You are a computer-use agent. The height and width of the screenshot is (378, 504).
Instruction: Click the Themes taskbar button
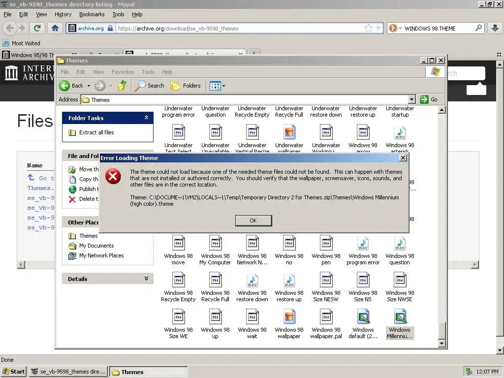click(x=149, y=372)
